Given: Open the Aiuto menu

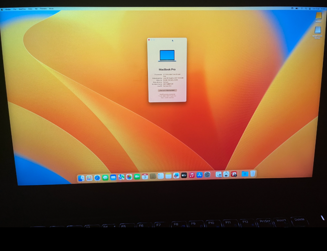Looking at the screenshot, I should [52, 9].
